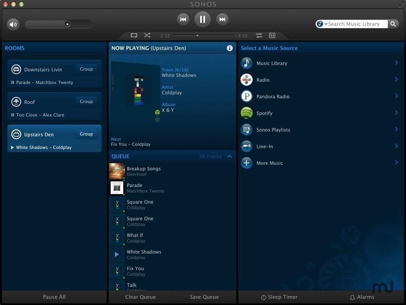Screen dimensions: 406x305
Task: Select Pandora Radio source
Action: (x=273, y=97)
